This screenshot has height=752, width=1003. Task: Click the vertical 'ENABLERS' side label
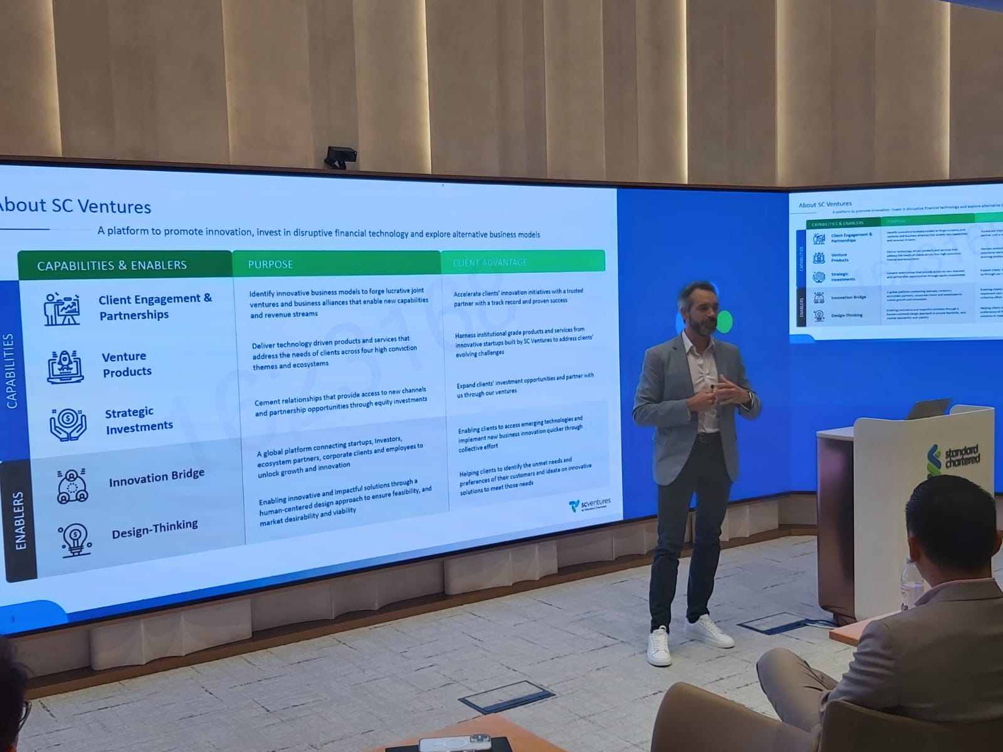[19, 521]
